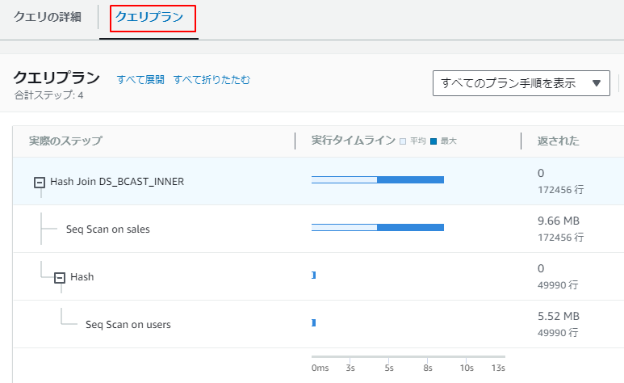Click the 平均 legend color swatch
Screen dimensions: 624x383
click(403, 141)
